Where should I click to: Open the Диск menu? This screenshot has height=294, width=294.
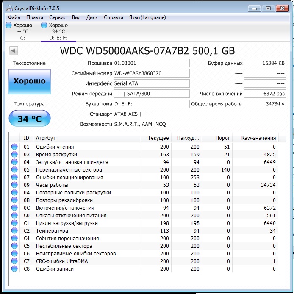point(92,17)
